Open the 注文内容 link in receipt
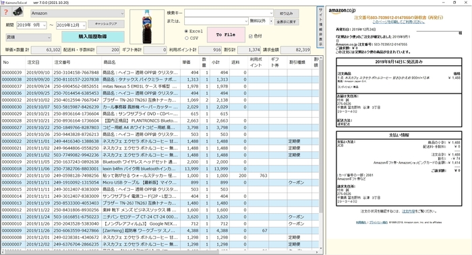472x255 pixels. point(409,211)
